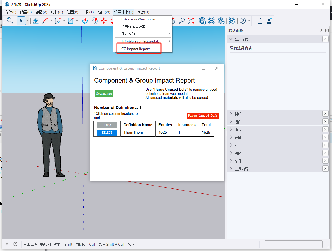Expand the 材质 panel section

(x=231, y=114)
